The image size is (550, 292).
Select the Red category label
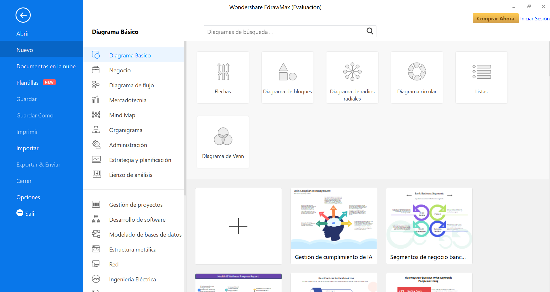click(114, 264)
